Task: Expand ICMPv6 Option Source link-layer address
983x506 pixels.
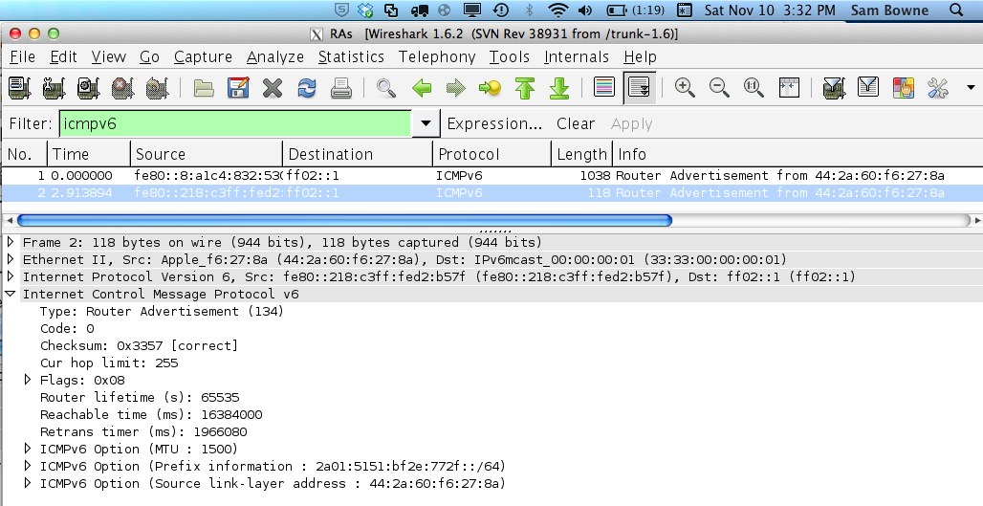Action: (x=28, y=483)
